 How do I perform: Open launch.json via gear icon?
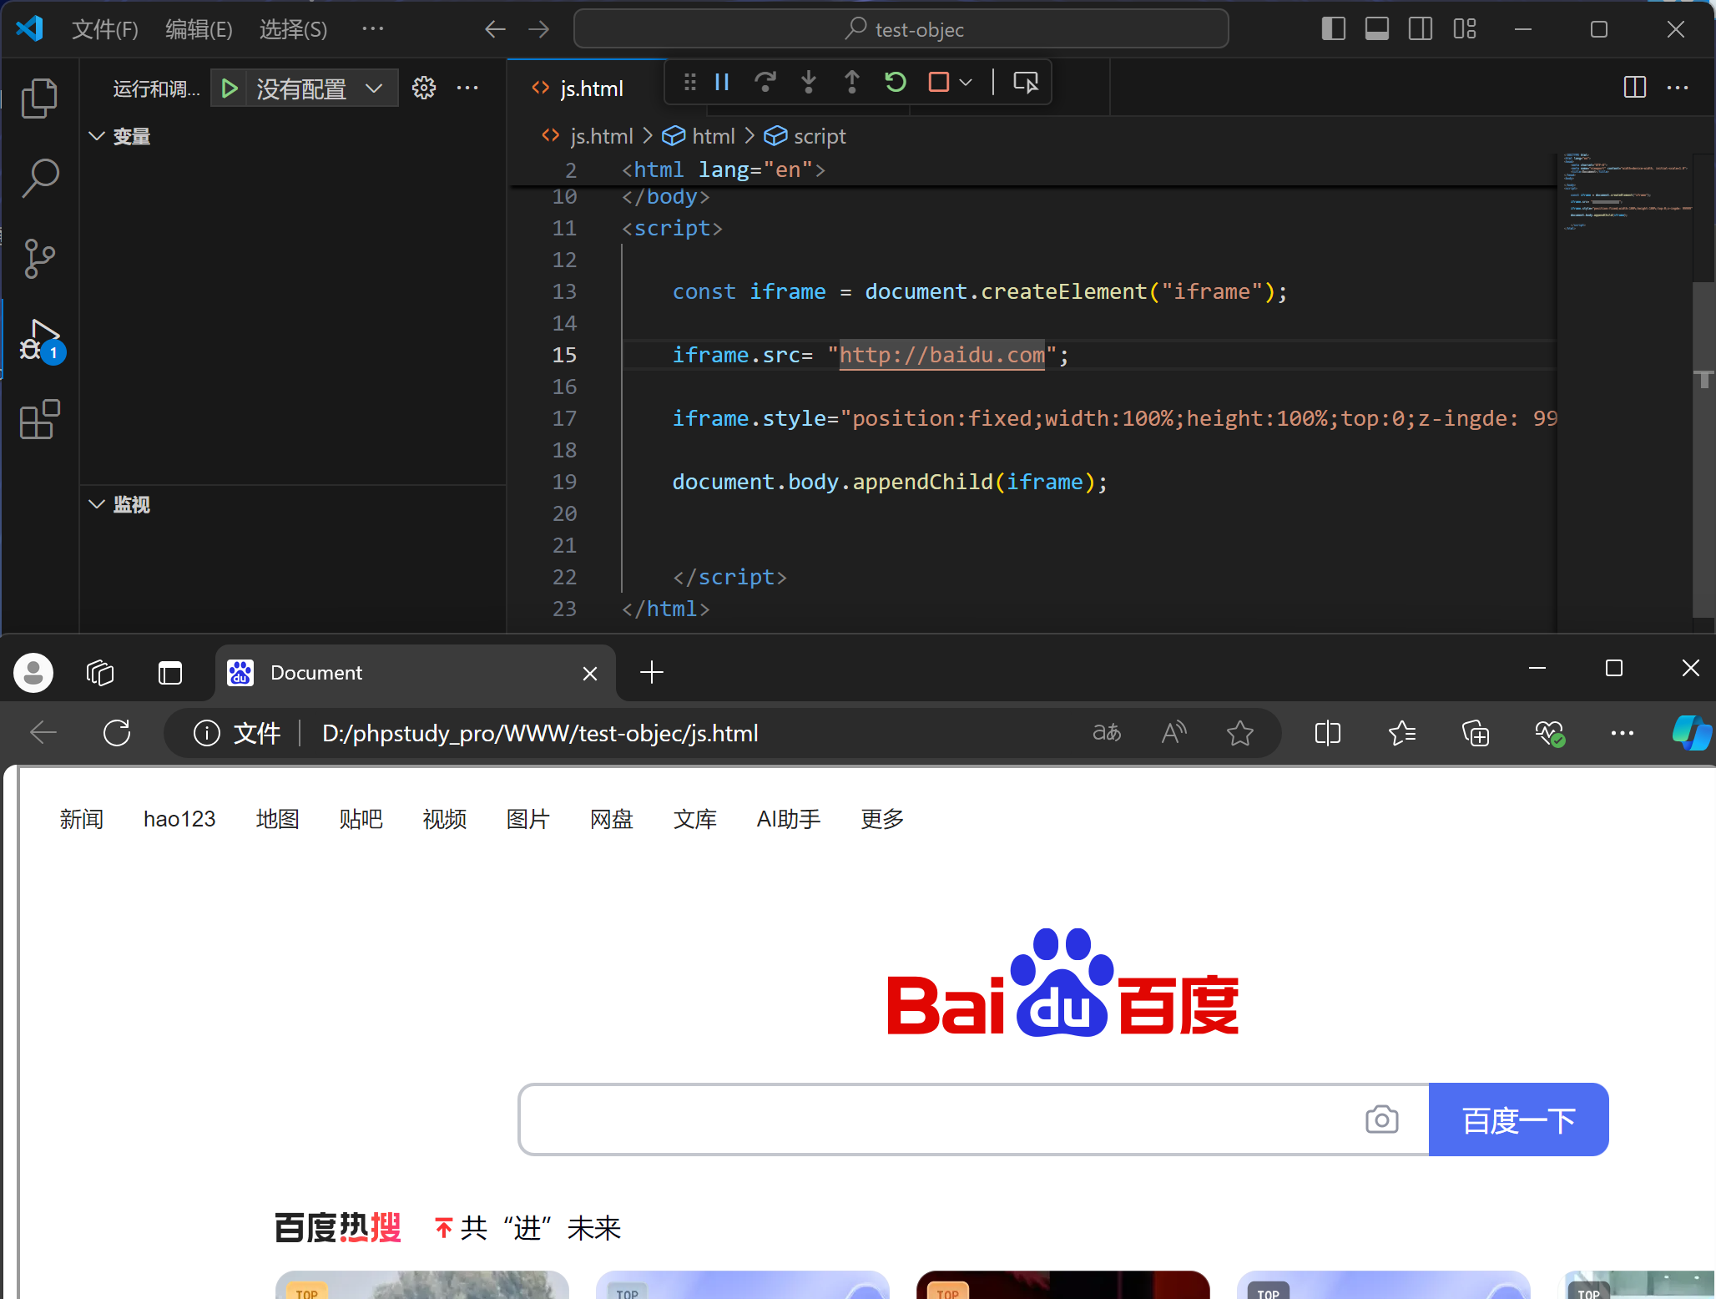(424, 88)
